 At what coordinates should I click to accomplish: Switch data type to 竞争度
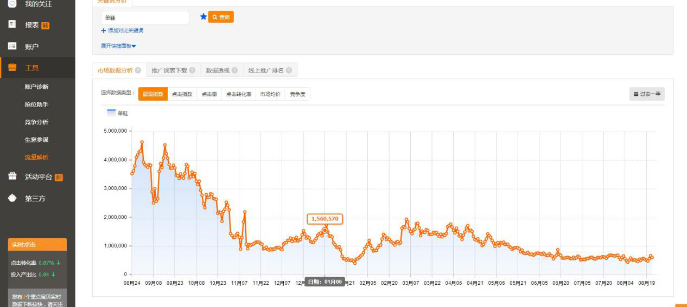coord(297,94)
